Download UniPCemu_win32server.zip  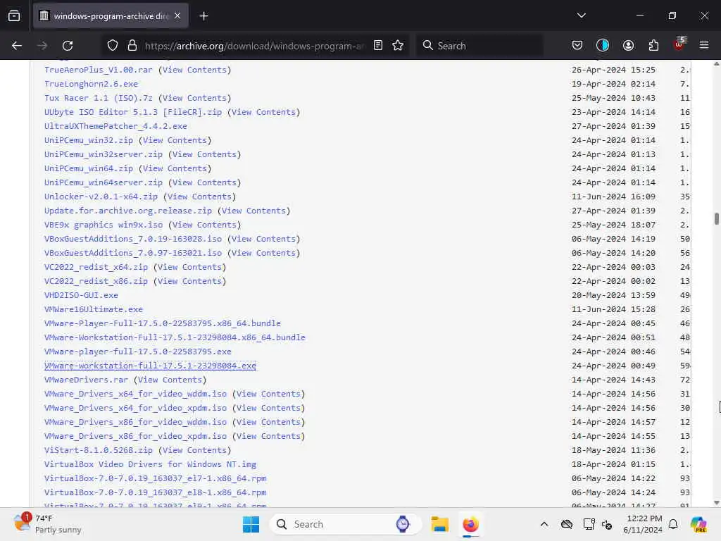(104, 154)
